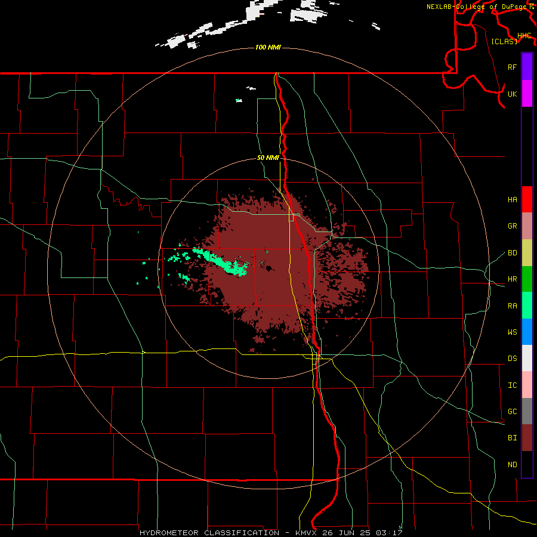Image resolution: width=537 pixels, height=537 pixels.
Task: Click the UK legend label
Action: 512,94
